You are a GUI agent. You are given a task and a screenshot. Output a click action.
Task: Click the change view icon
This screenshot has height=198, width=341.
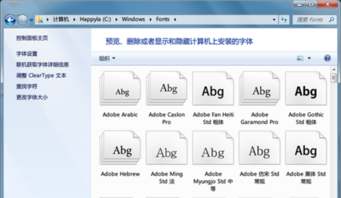click(x=300, y=58)
